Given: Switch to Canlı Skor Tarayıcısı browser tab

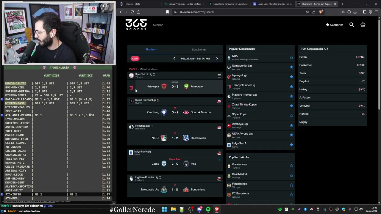Looking at the screenshot, I should pyautogui.click(x=228, y=4).
